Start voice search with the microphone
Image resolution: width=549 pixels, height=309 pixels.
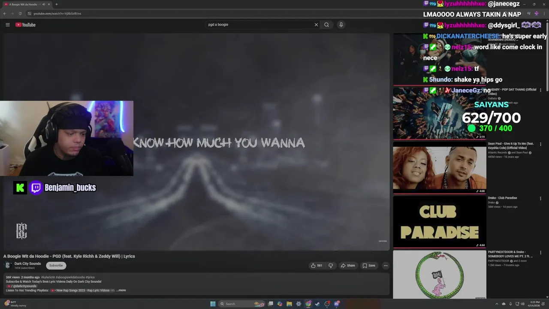341,24
